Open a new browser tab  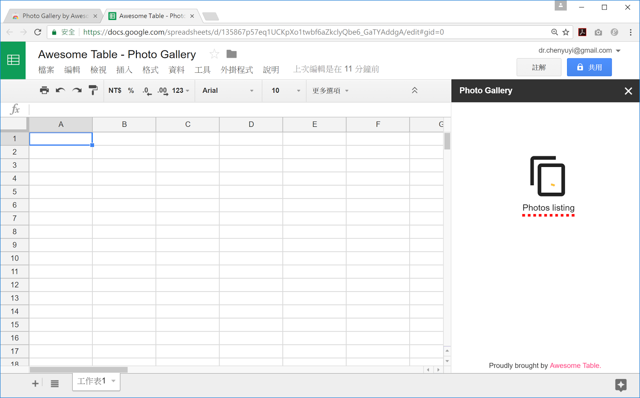(210, 16)
